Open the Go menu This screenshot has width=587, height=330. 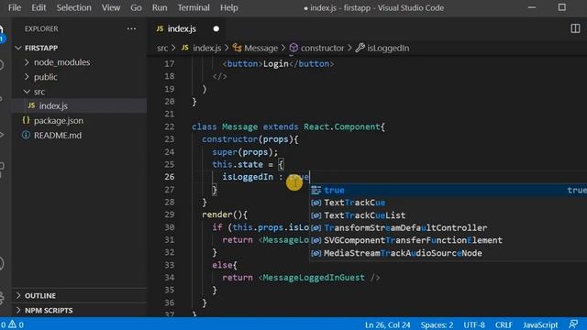pos(136,7)
